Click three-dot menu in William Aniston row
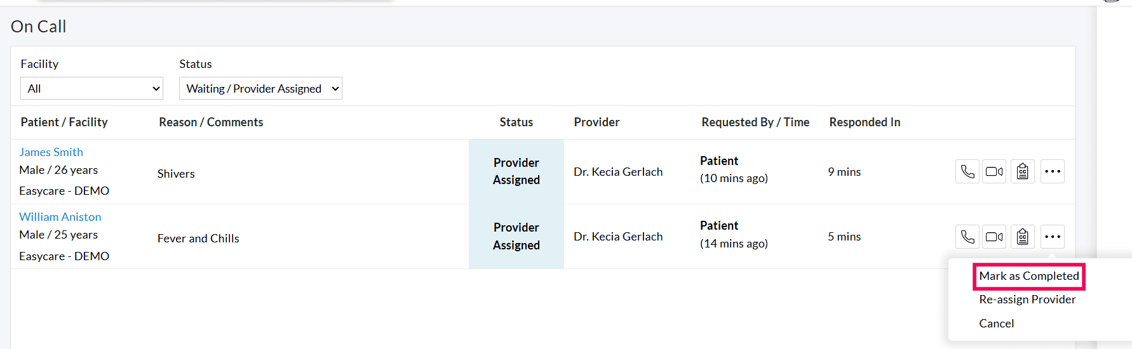 [1053, 237]
